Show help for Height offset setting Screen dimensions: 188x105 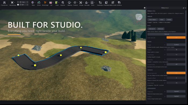165,78
